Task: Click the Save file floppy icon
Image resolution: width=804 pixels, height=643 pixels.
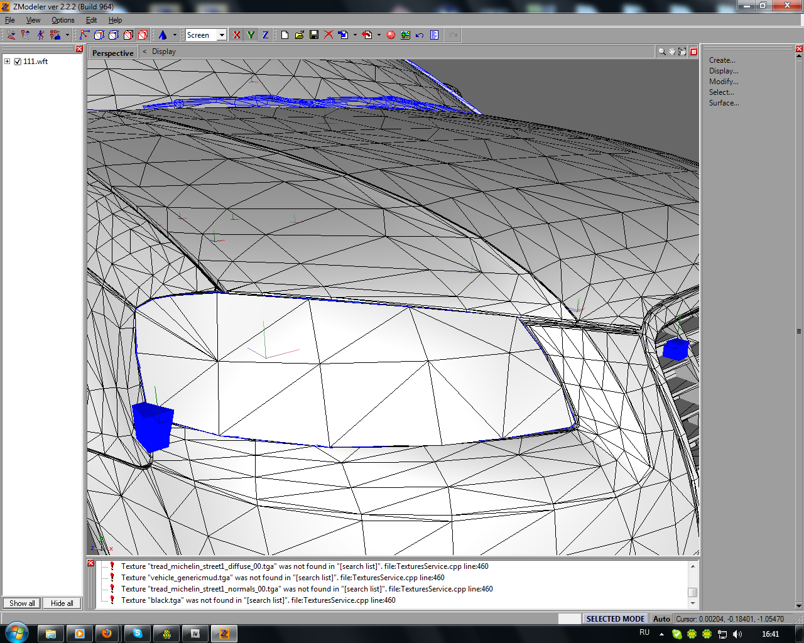Action: (x=314, y=35)
